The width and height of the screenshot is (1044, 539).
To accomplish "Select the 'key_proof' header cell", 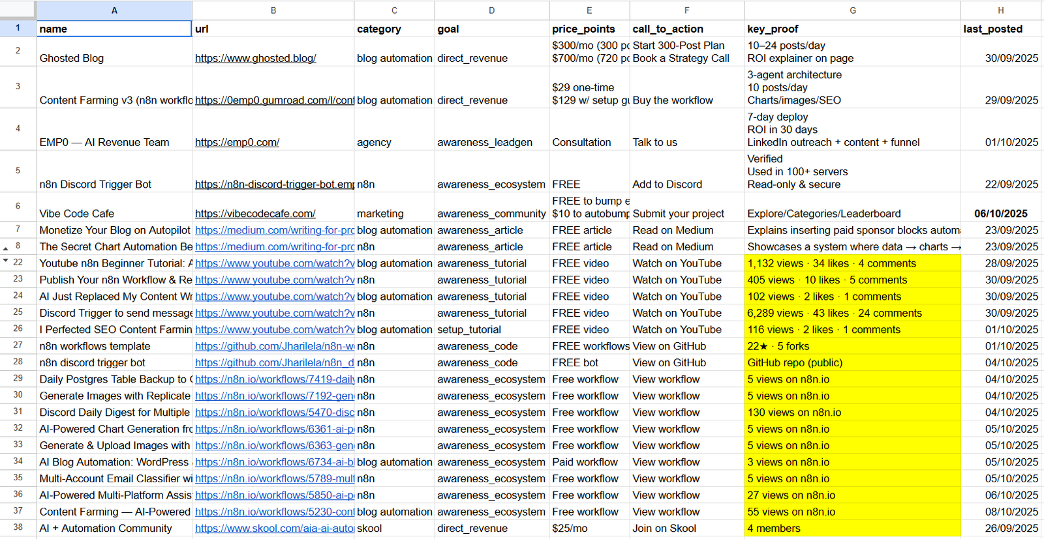I will (x=852, y=29).
